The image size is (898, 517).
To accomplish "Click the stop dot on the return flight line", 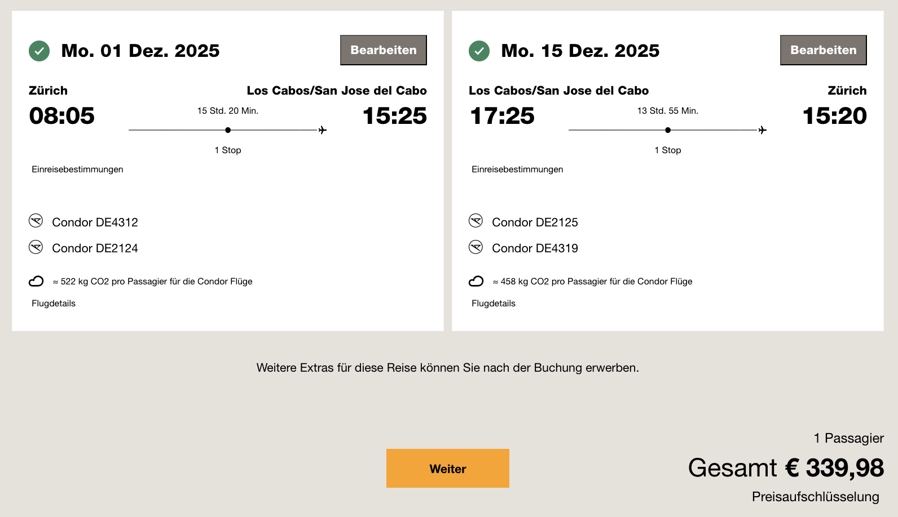I will click(x=668, y=130).
